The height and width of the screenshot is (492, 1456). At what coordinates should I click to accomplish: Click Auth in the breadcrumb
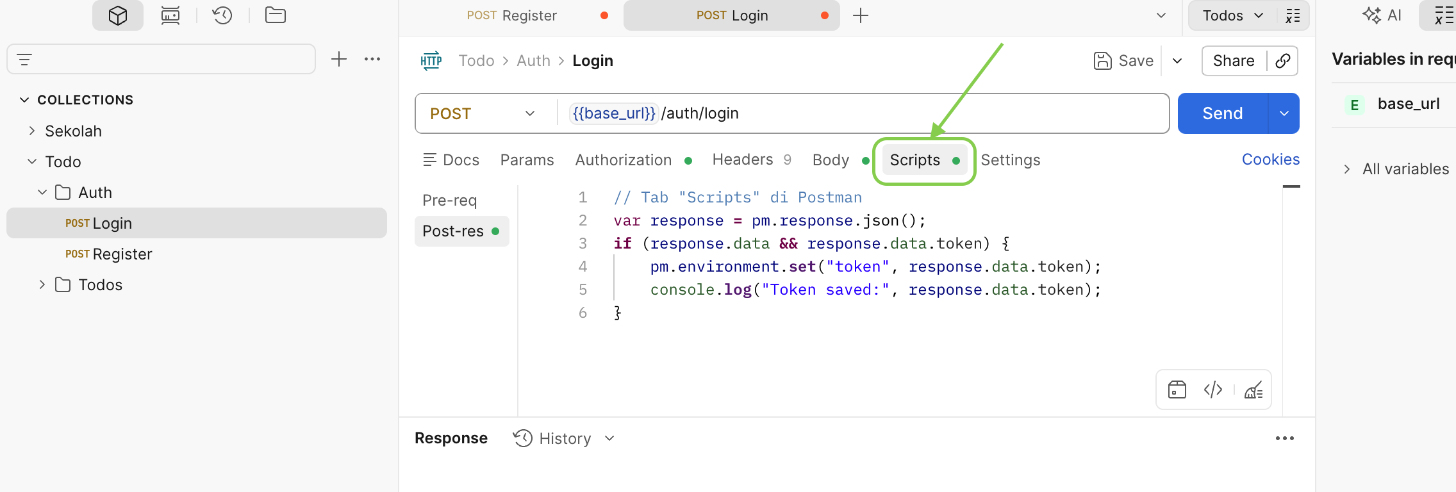click(533, 61)
